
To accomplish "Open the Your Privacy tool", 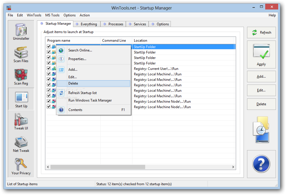I will [x=21, y=167].
